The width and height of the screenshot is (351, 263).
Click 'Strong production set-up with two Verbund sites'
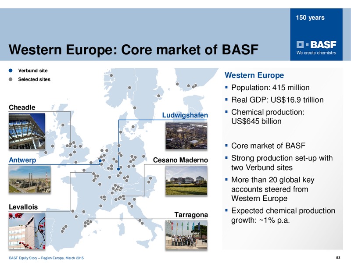point(282,163)
